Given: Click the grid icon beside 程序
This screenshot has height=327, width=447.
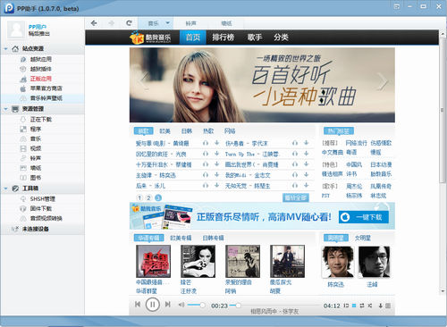Looking at the screenshot, I should click(x=23, y=130).
